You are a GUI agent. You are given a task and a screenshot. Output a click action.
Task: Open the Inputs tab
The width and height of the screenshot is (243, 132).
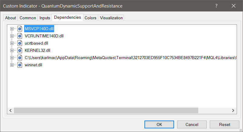pyautogui.click(x=45, y=18)
